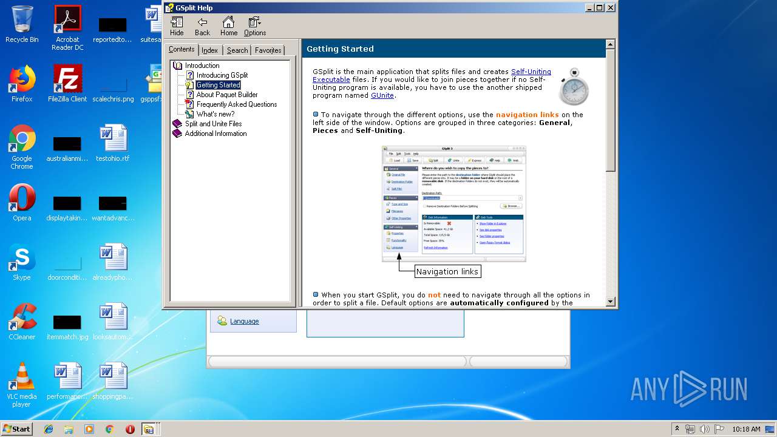
Task: Switch to the Index tab
Action: tap(210, 50)
